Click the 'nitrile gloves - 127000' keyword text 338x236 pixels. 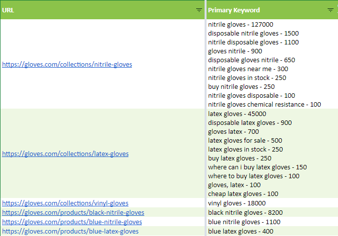(241, 24)
